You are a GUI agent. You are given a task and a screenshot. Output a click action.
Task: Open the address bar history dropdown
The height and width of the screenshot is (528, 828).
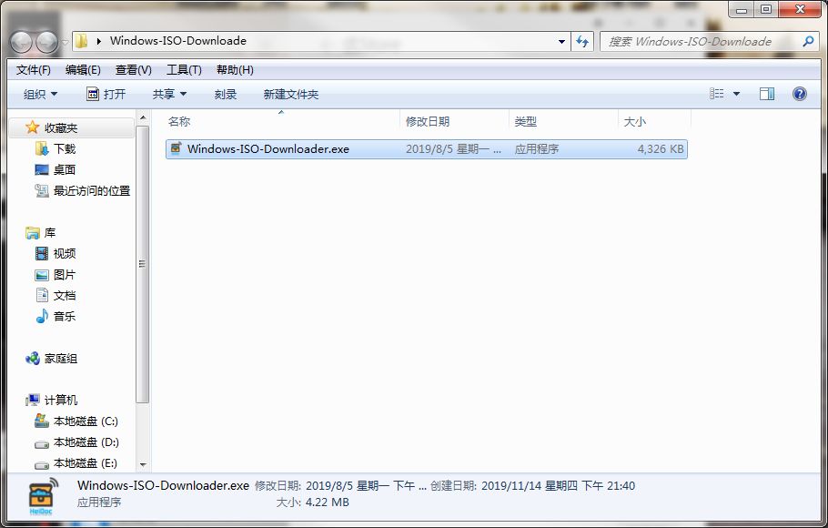coord(561,41)
